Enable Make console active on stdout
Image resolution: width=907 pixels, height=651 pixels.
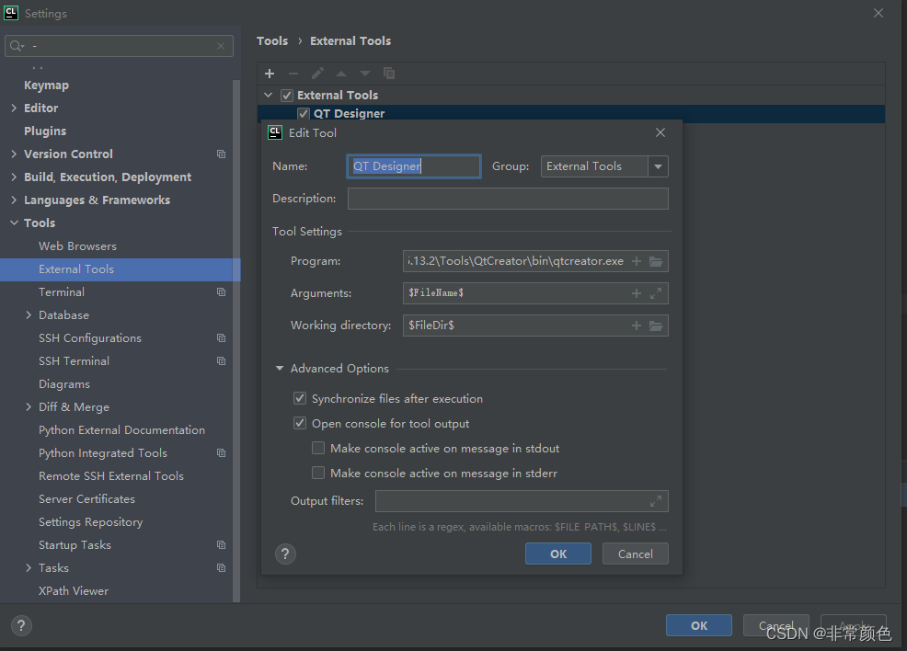pyautogui.click(x=318, y=448)
